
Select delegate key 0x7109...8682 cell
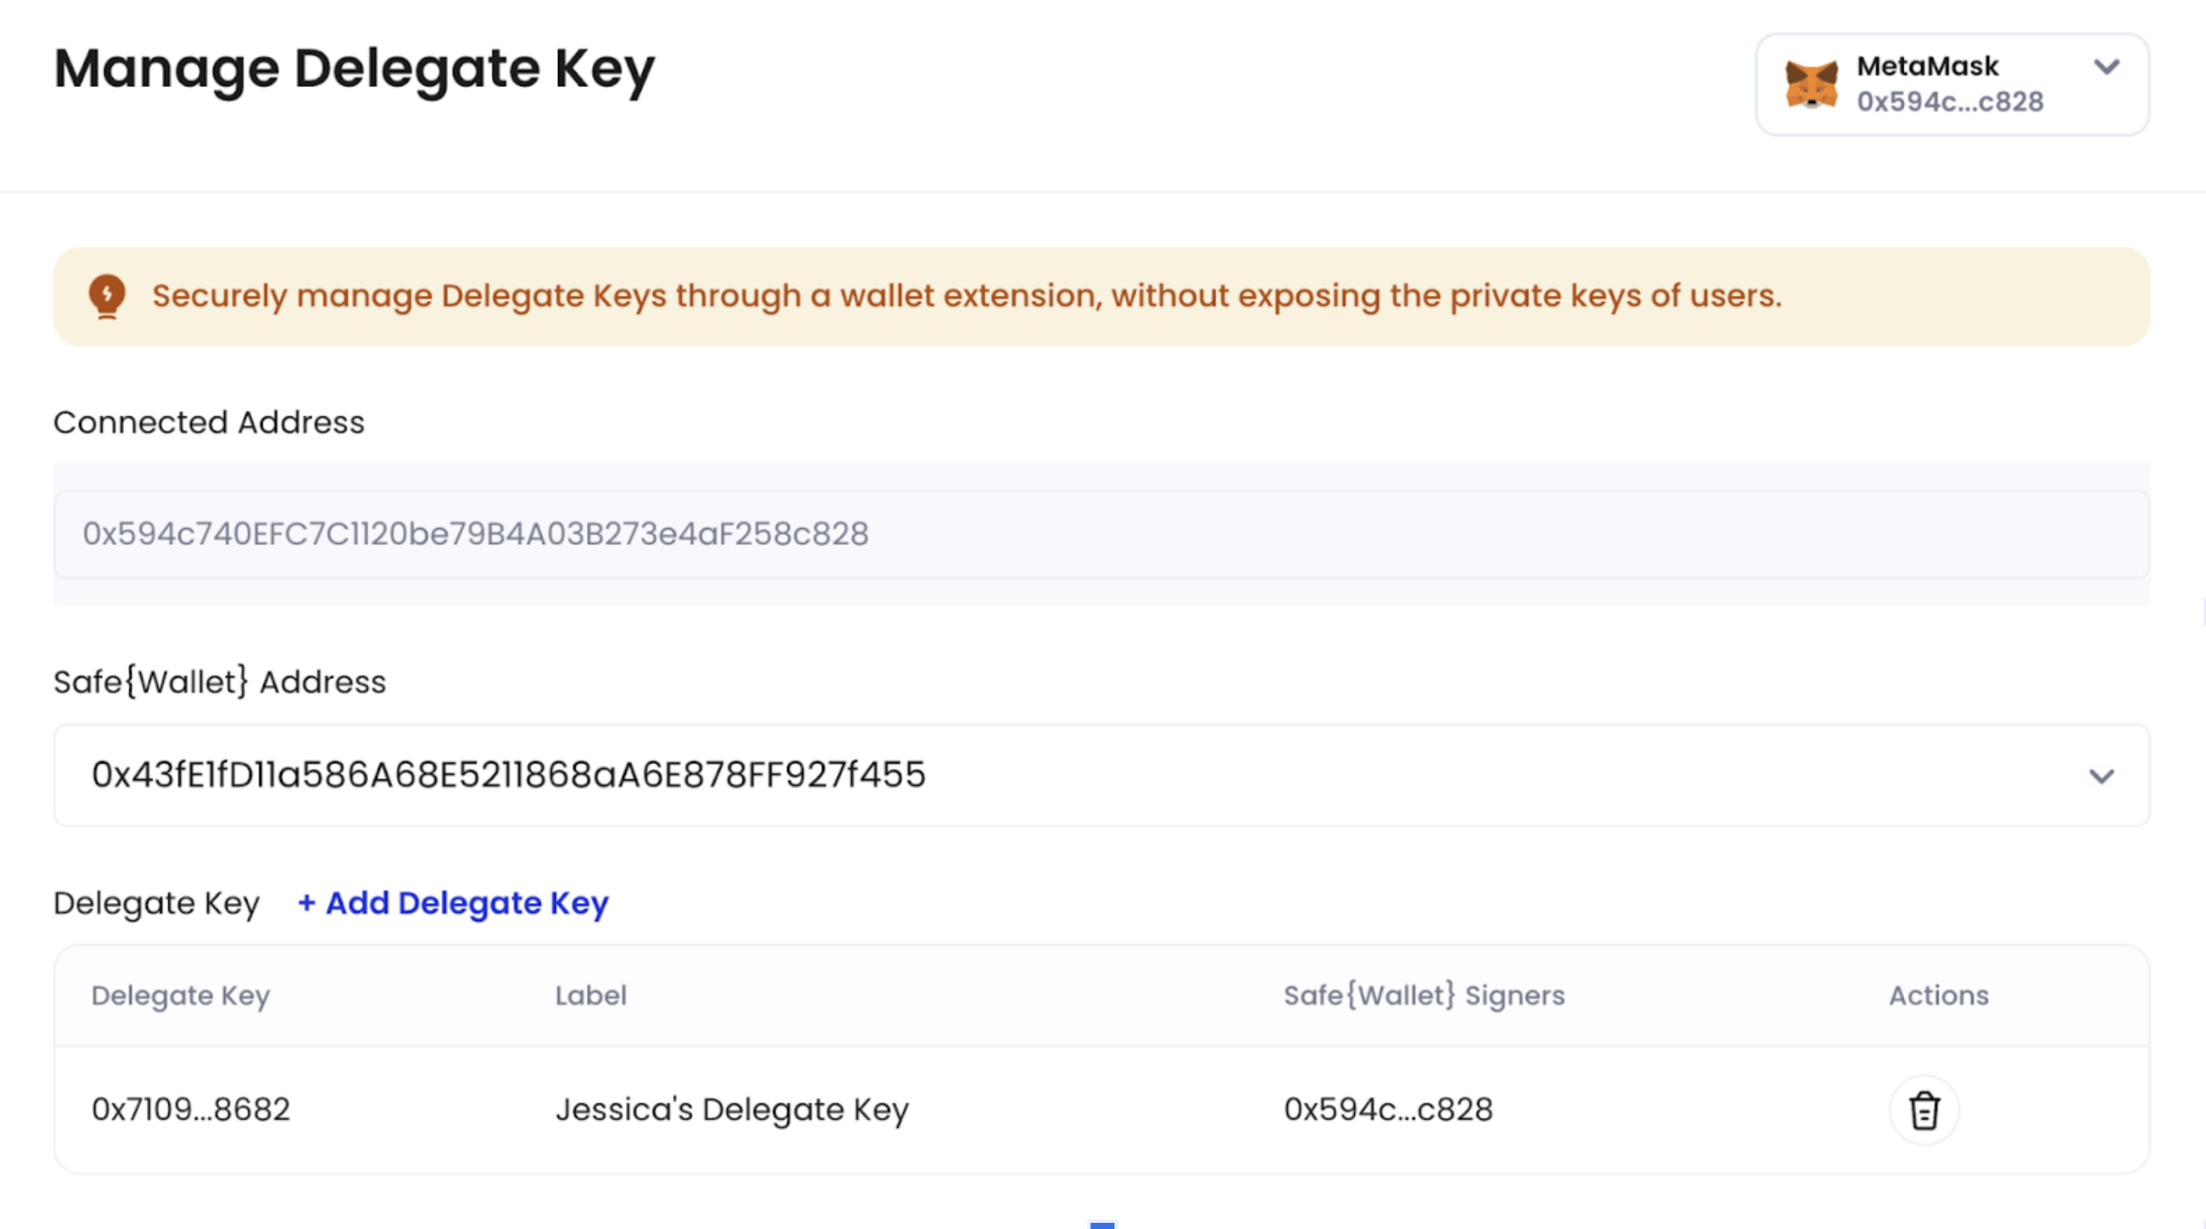pos(190,1110)
